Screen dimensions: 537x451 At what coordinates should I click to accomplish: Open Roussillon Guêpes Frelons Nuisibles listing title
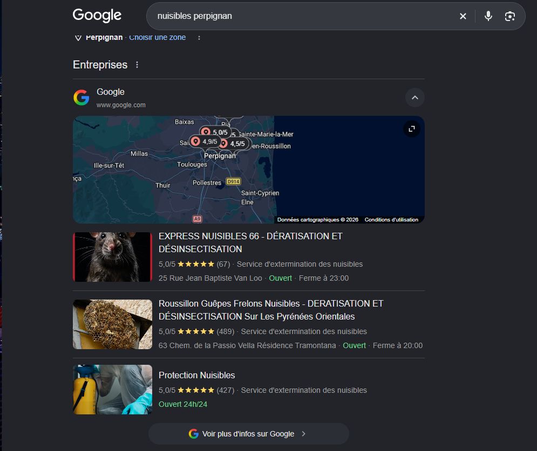tap(271, 310)
